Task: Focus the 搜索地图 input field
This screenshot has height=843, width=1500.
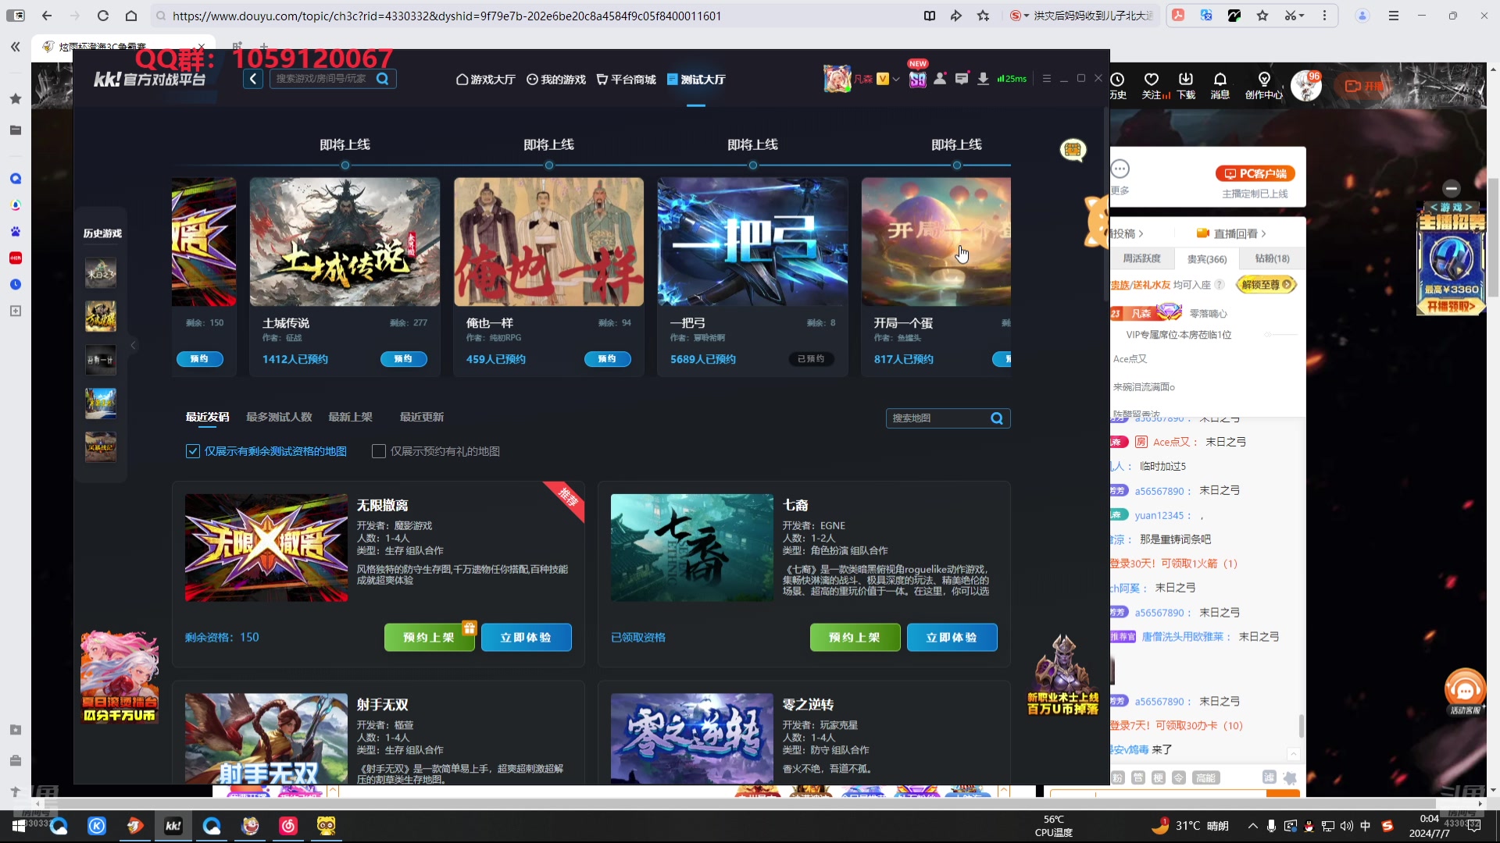Action: click(937, 418)
